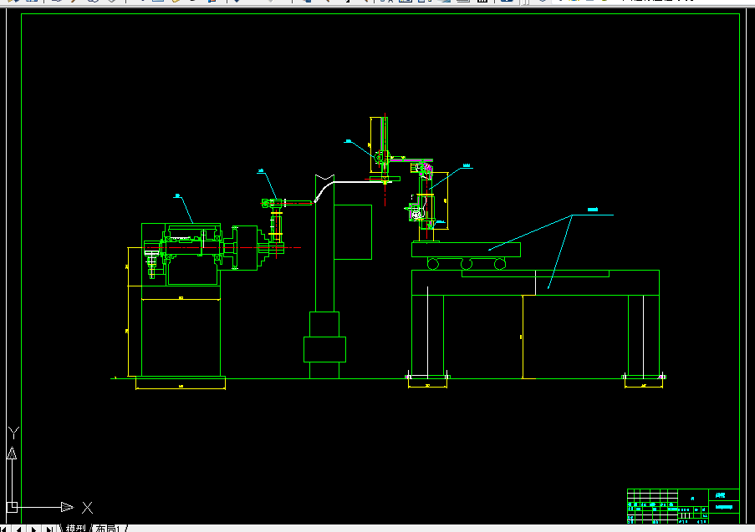Select the wide base block of the center column
This screenshot has height=532, width=755.
coord(324,349)
